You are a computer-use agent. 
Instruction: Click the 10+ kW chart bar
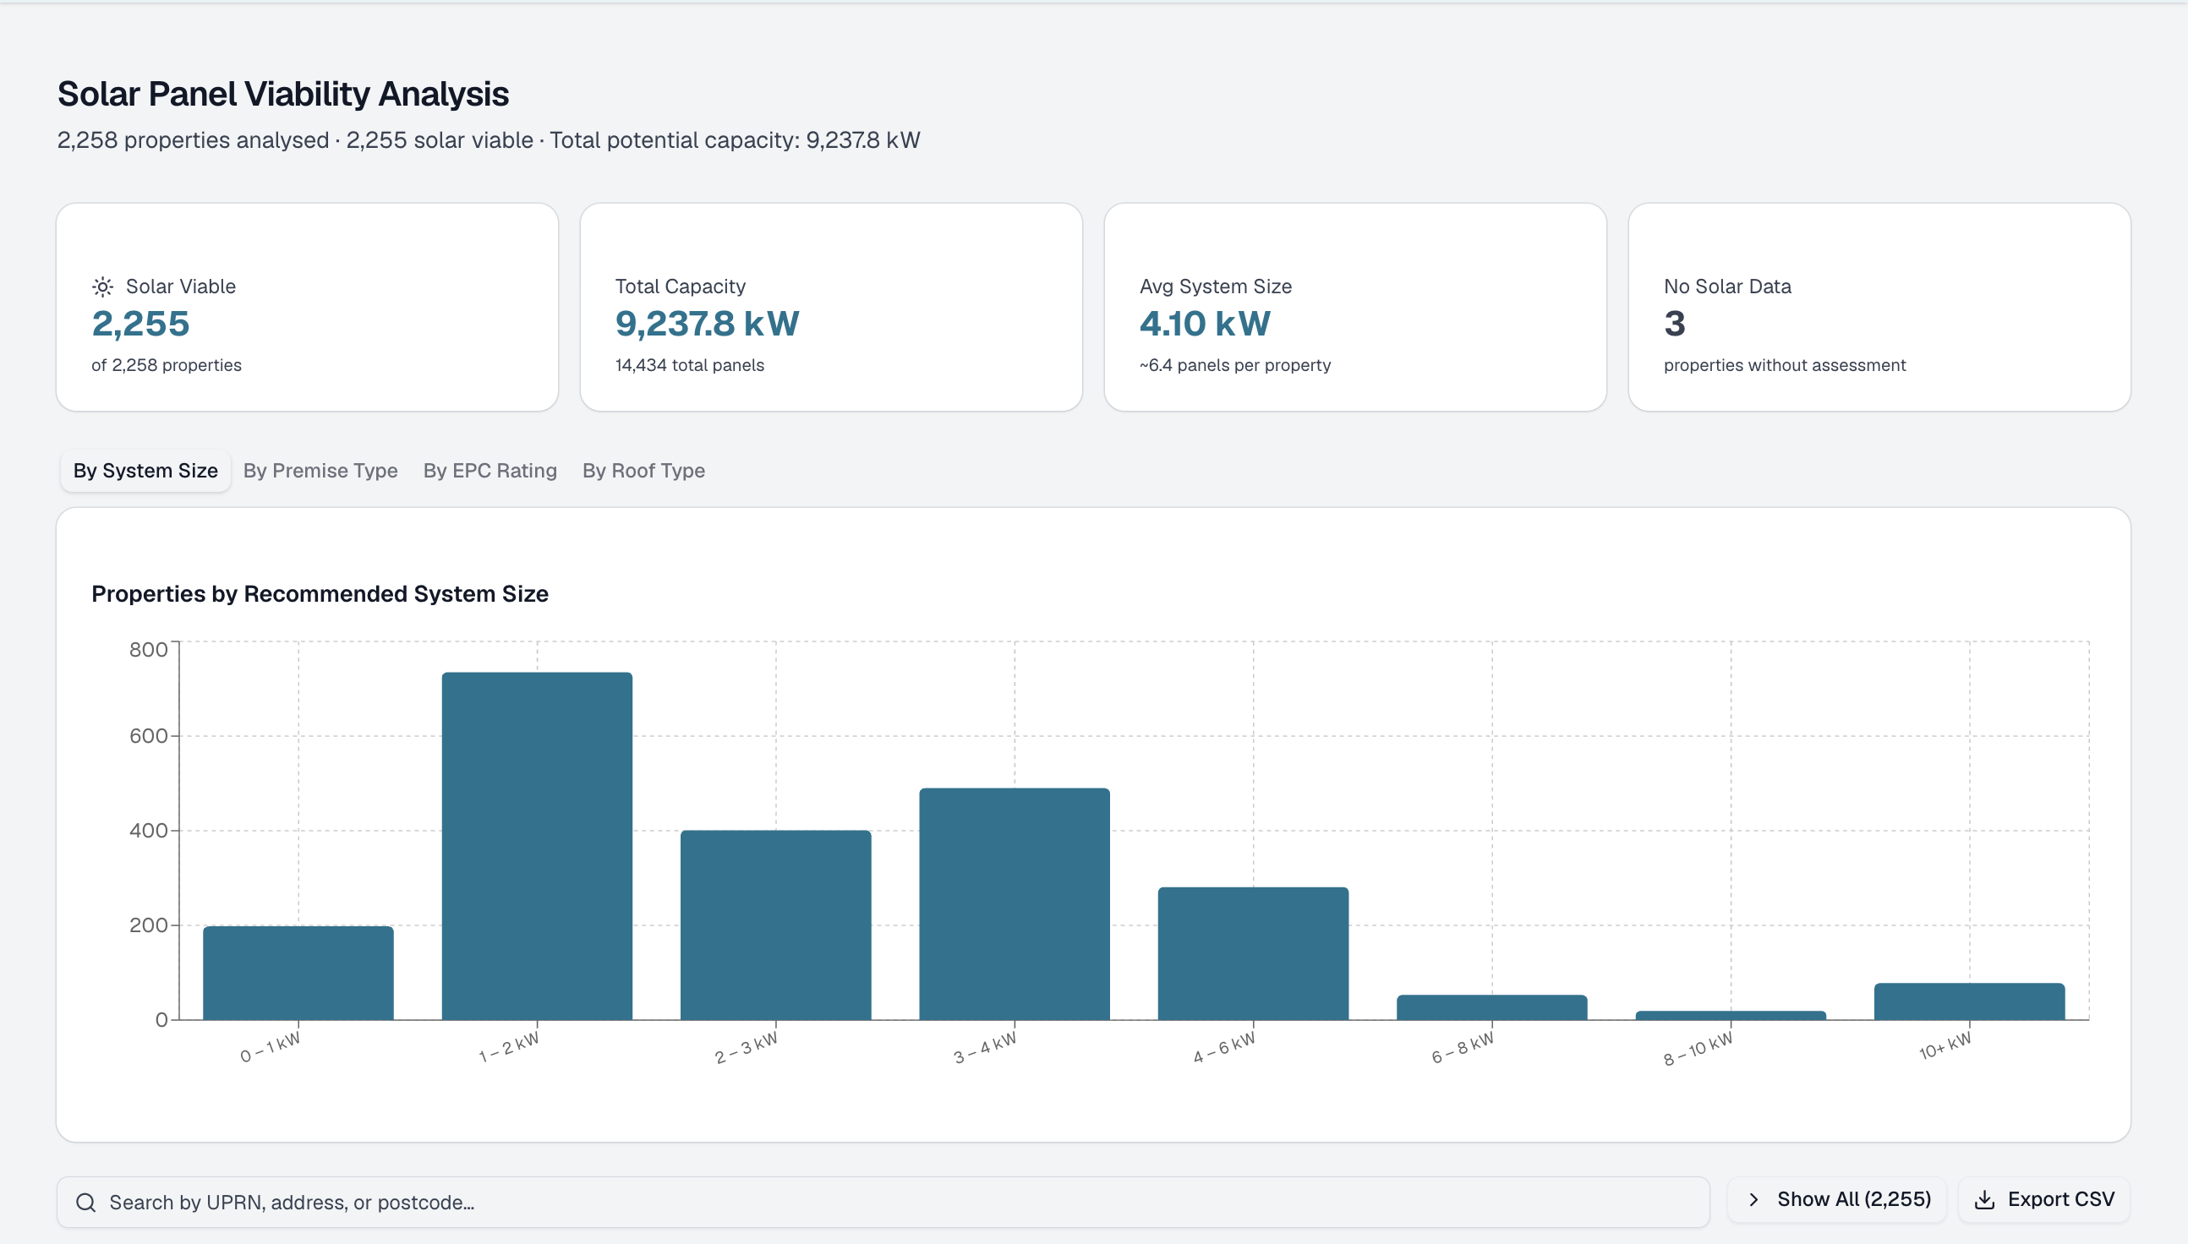[1969, 1001]
